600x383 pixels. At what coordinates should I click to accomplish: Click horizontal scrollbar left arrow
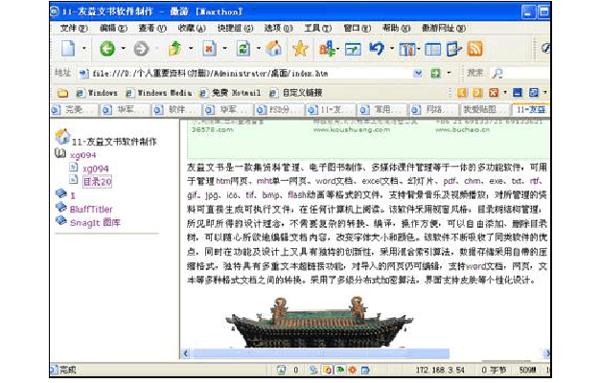click(186, 353)
